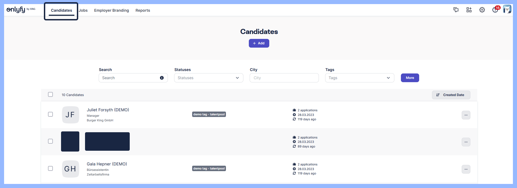Expand the Statuses dropdown

click(208, 78)
